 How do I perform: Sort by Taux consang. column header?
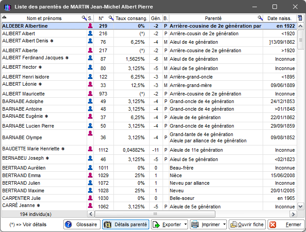click(131, 18)
